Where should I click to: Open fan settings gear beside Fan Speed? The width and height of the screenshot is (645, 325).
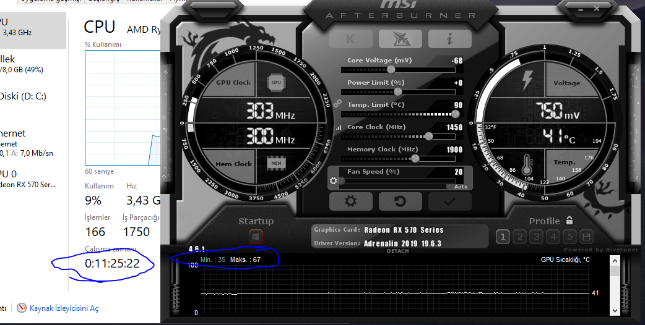[x=333, y=180]
